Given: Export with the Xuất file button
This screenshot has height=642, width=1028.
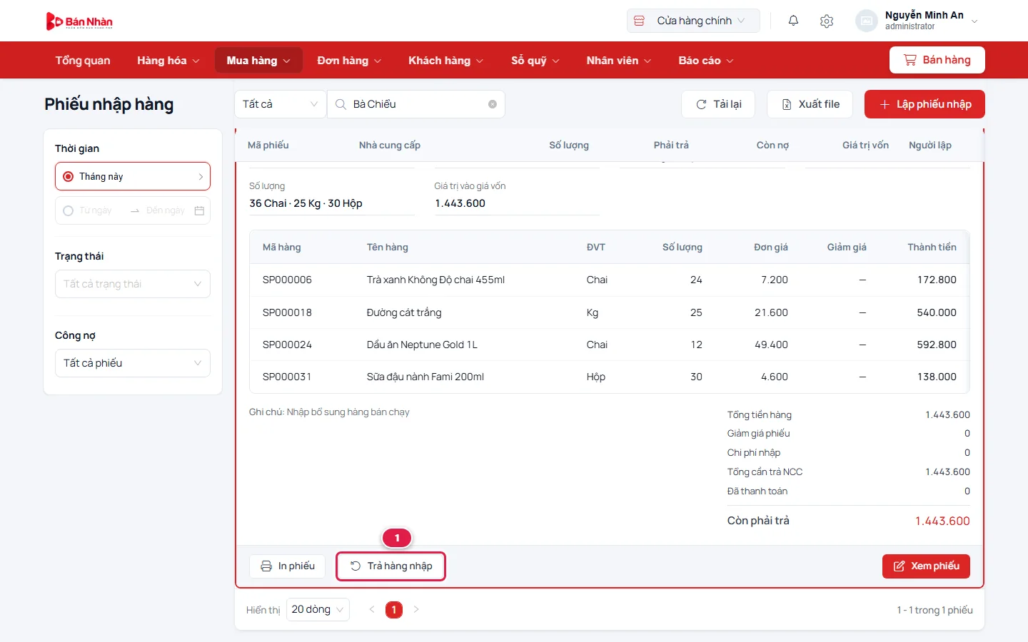Looking at the screenshot, I should (810, 104).
